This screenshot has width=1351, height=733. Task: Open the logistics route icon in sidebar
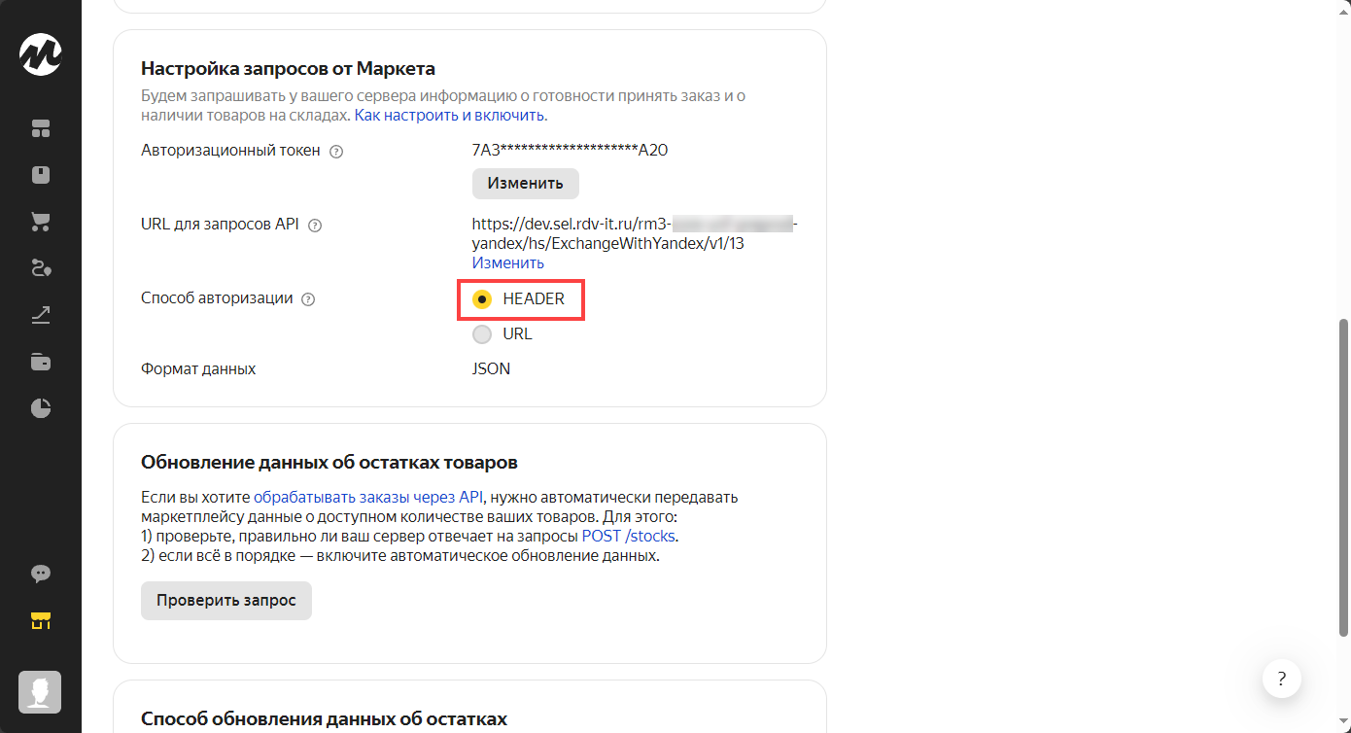pos(41,269)
